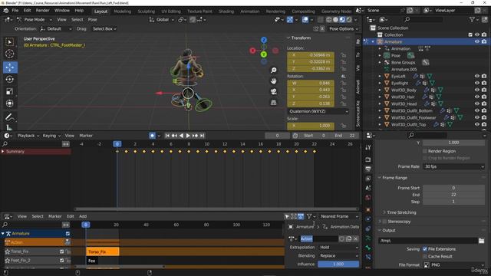Image resolution: width=491 pixels, height=276 pixels.
Task: Switch perspective/orthographic grid icon
Action: point(274,102)
